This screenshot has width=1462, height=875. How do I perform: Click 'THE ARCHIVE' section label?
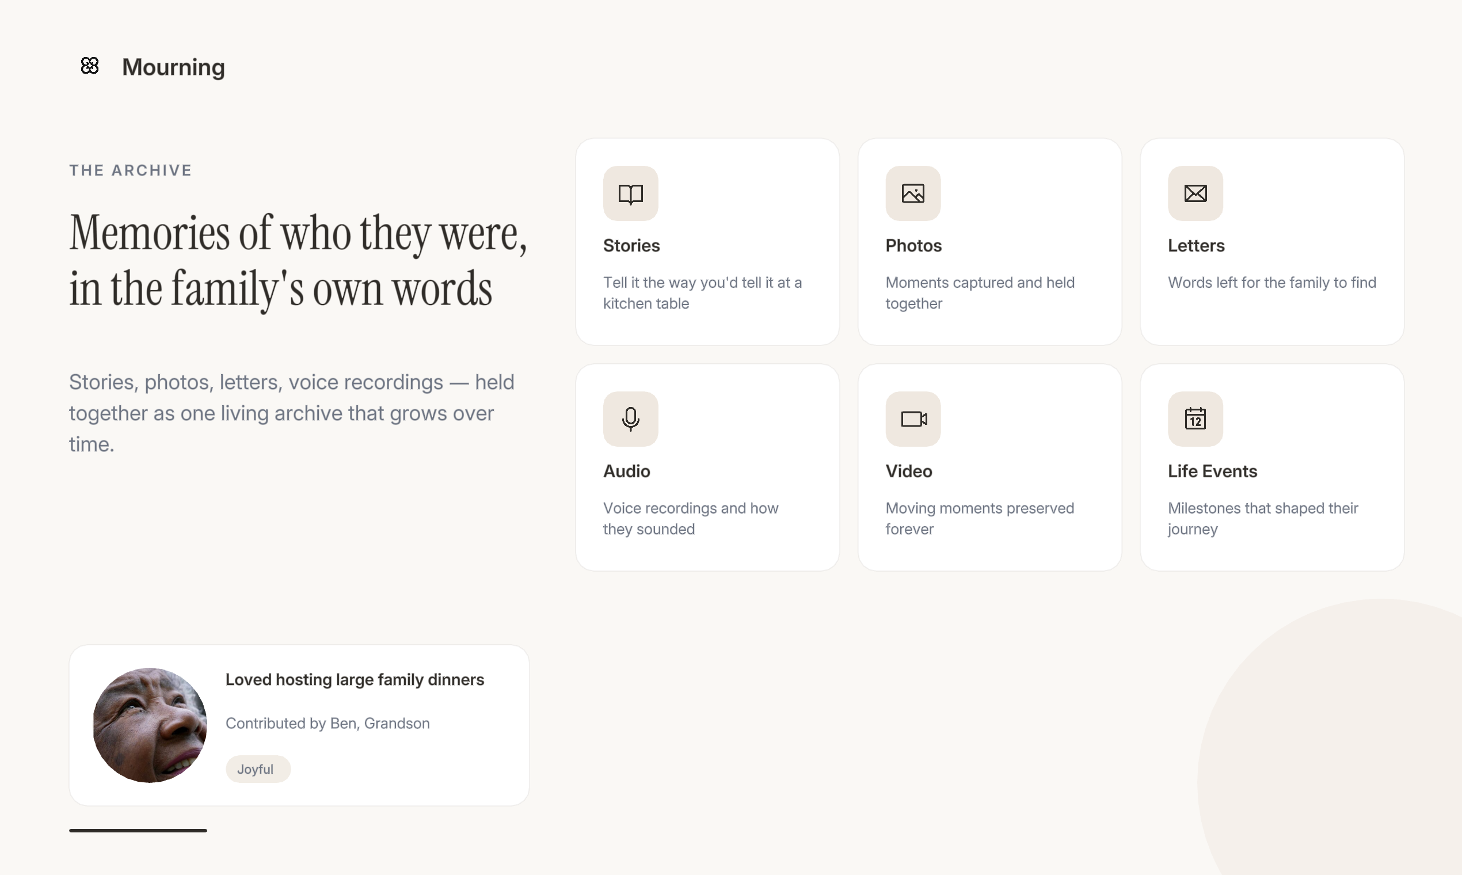[x=130, y=170]
